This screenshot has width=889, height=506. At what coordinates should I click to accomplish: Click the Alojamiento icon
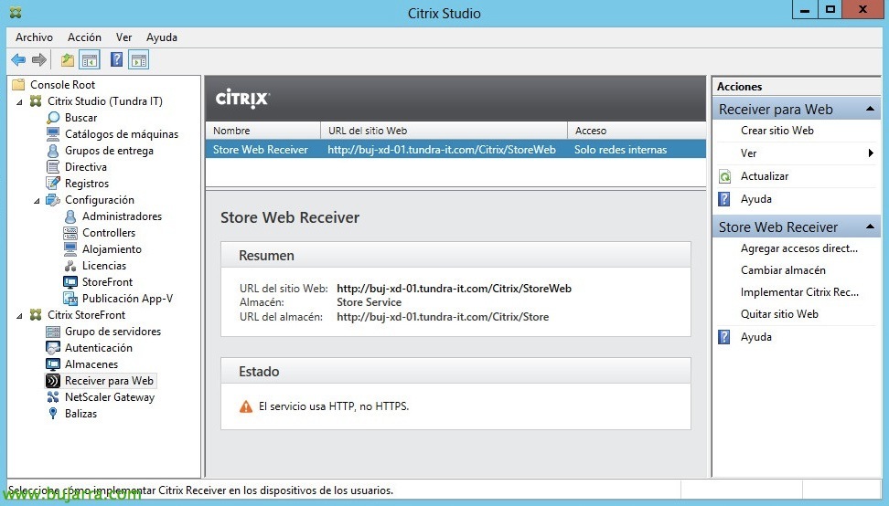[70, 249]
